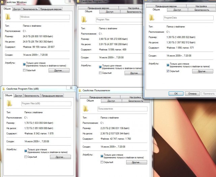Viewport: 216px width, 177px height.
Task: Close the Program Files (x86) properties window
Action: pyautogui.click(x=71, y=88)
